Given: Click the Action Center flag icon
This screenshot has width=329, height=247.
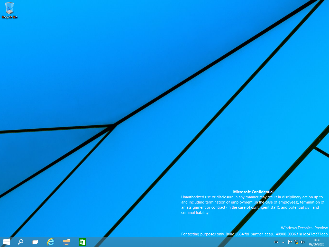Looking at the screenshot, I should tap(290, 242).
